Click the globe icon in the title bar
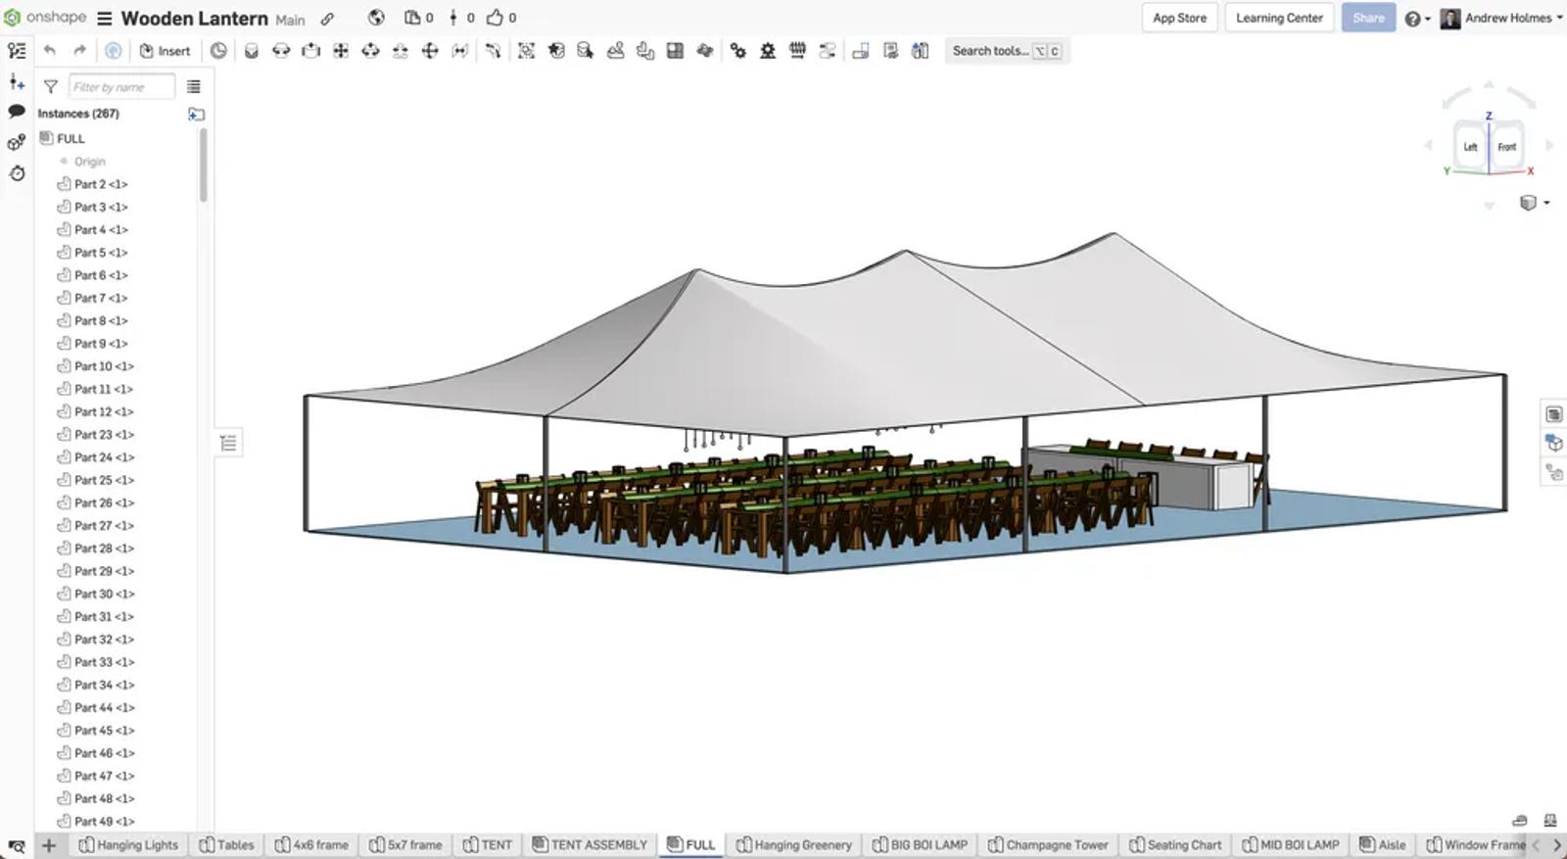The image size is (1567, 859). point(376,18)
